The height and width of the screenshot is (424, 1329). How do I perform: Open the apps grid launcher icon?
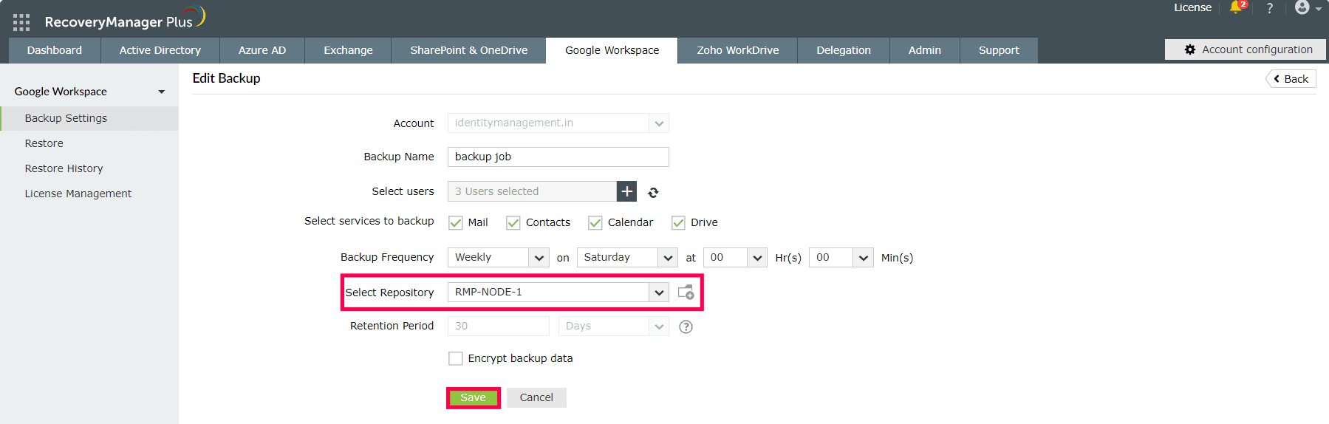[x=21, y=22]
